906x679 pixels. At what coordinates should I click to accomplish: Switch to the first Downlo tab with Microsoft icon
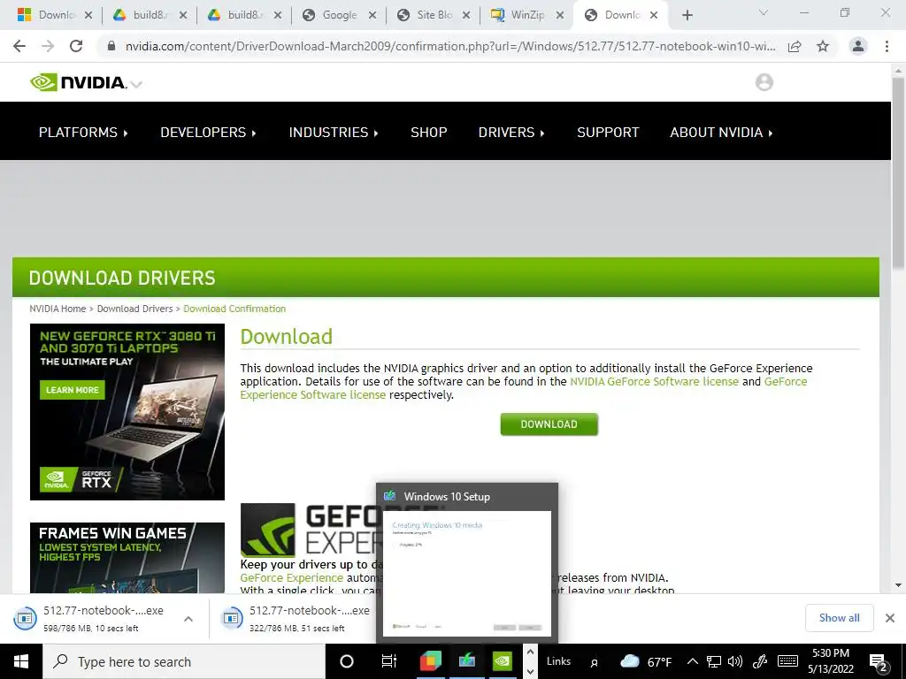[x=46, y=15]
